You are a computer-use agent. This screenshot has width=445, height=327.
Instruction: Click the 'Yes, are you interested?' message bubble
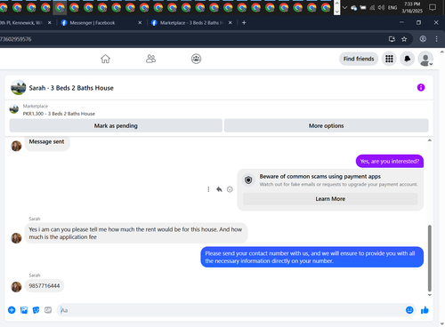click(x=390, y=161)
